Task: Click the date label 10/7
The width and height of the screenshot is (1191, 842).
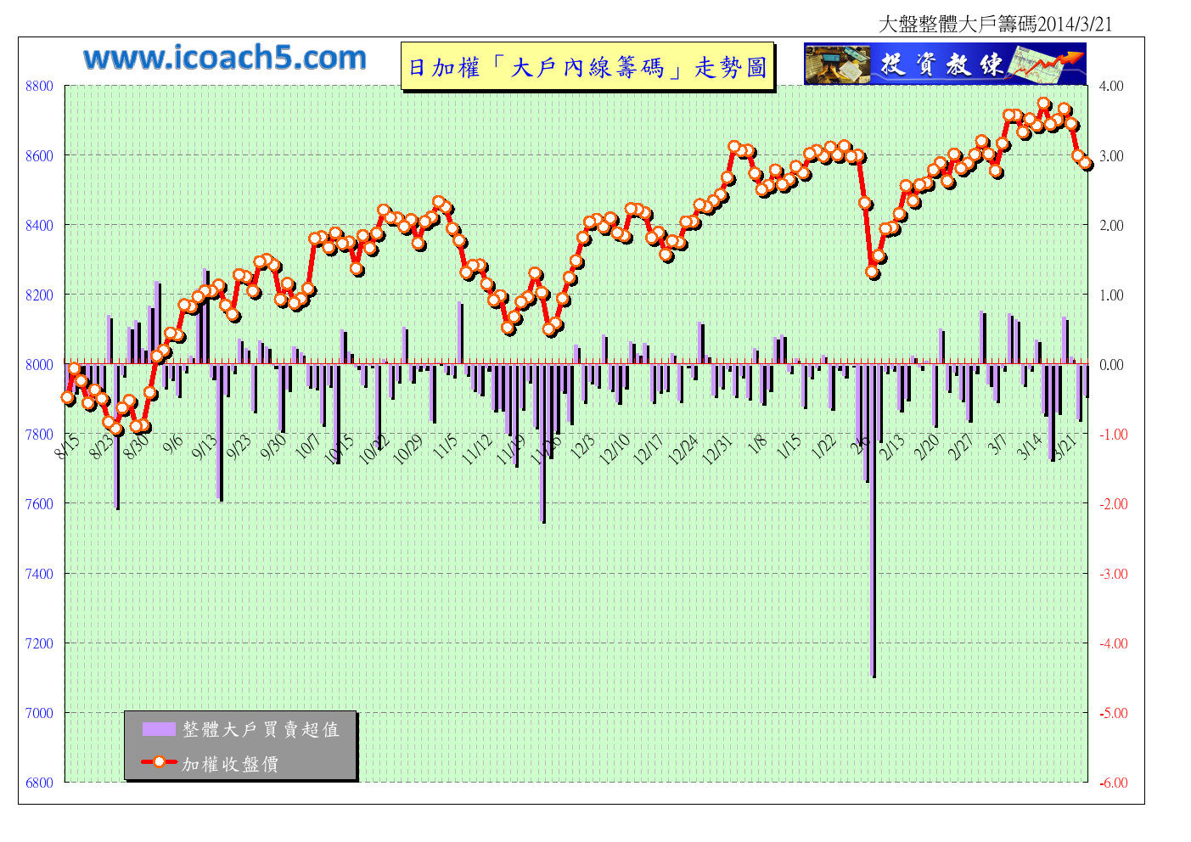Action: pos(309,446)
